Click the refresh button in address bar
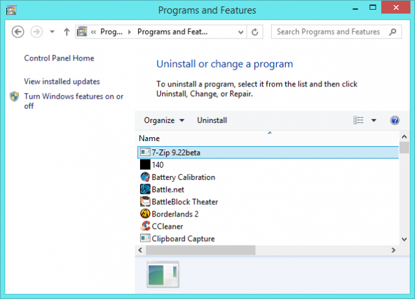Viewport: 415px width, 299px height. [x=255, y=32]
